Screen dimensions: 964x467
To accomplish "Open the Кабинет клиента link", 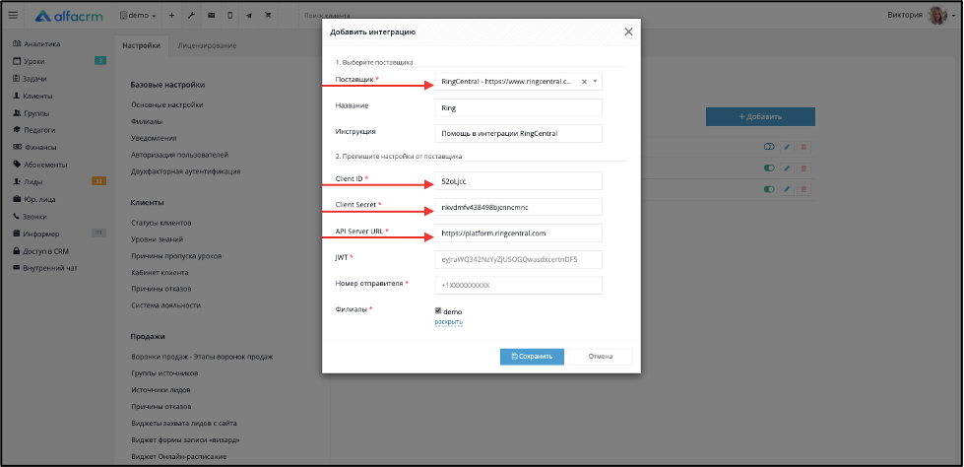I will (x=160, y=273).
